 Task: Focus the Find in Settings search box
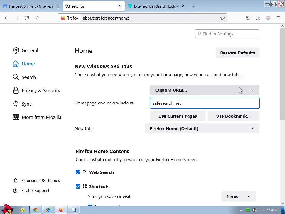(x=227, y=34)
